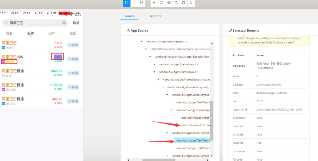The height and width of the screenshot is (161, 318).
Task: Click the HK badge beside BK2466
Action: (4, 90)
